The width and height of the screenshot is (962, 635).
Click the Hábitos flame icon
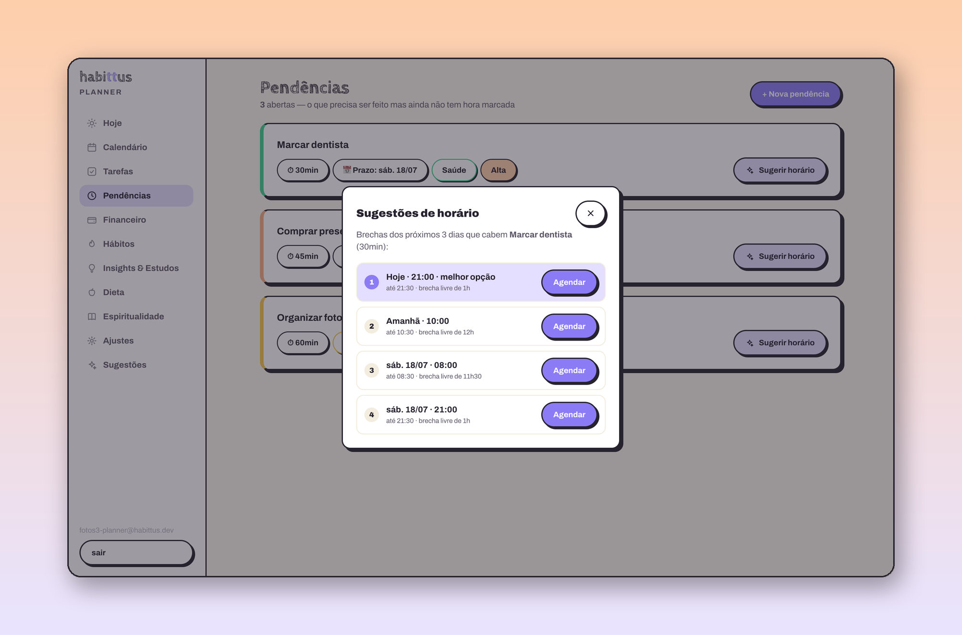coord(92,244)
